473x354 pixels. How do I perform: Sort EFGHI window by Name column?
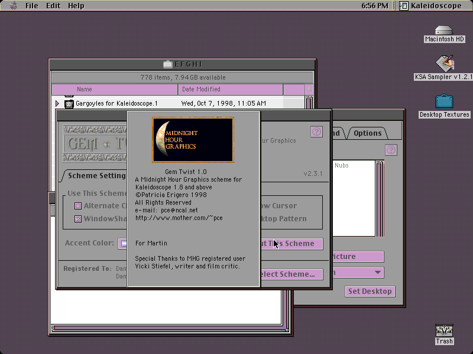[115, 90]
